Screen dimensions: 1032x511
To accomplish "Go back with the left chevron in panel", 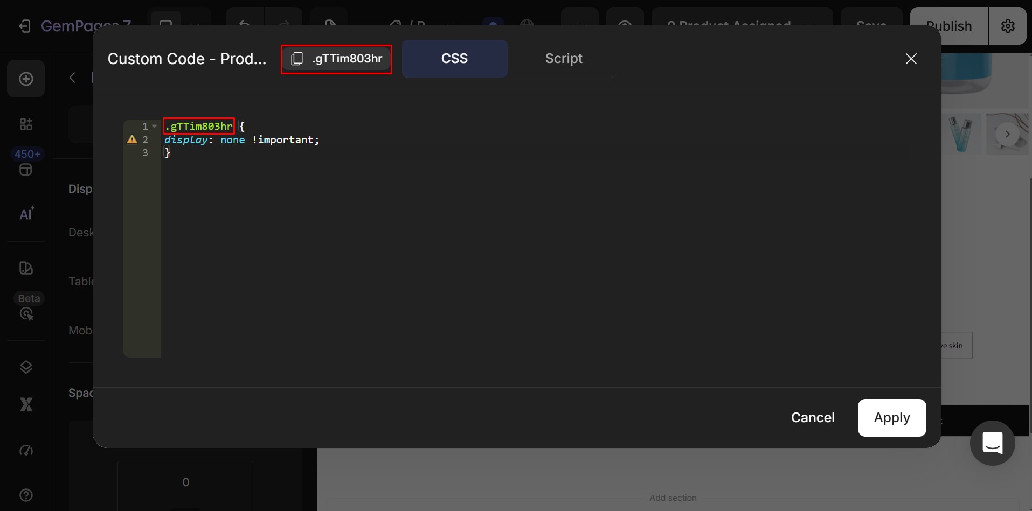I will pos(72,78).
